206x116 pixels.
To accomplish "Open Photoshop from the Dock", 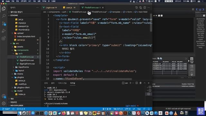I will coord(129,113).
